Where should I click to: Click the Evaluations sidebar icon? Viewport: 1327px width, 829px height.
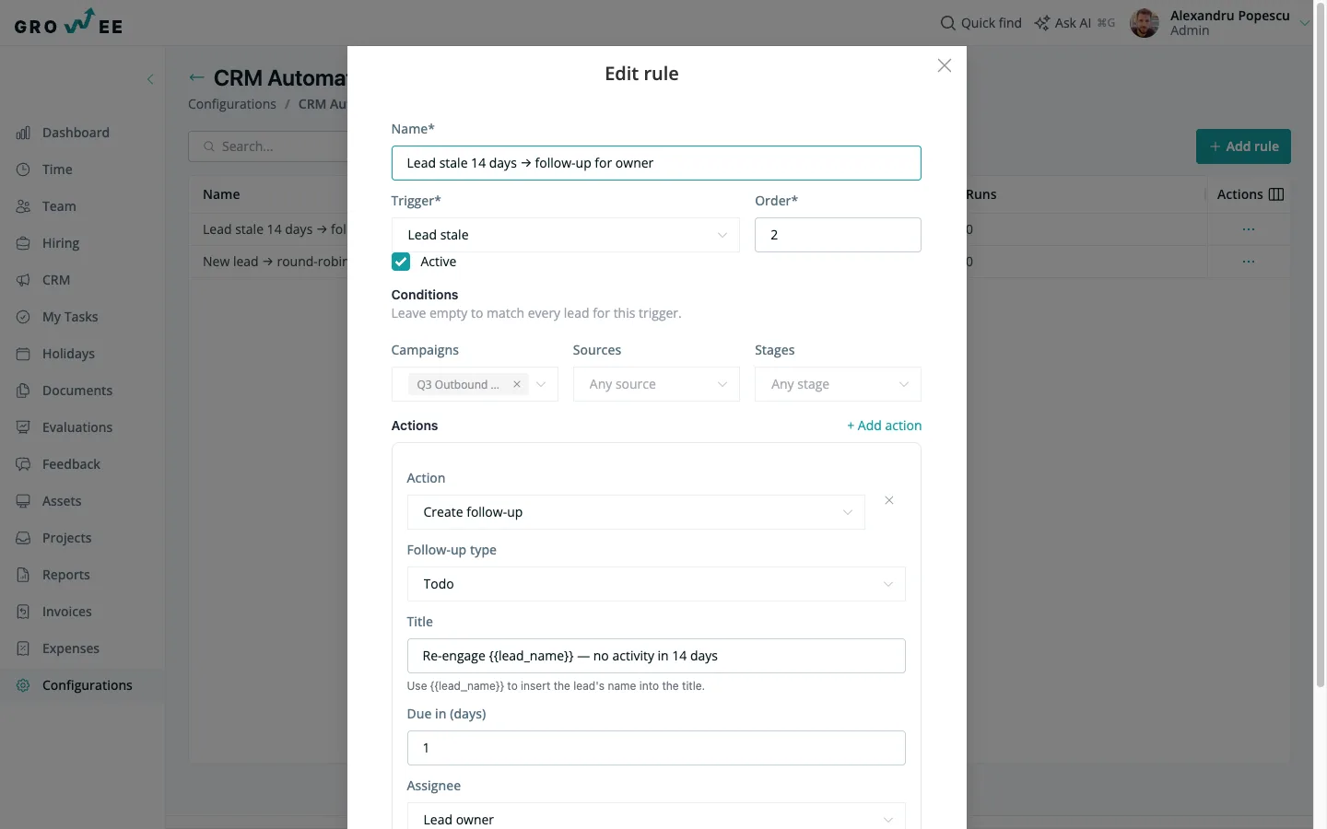[x=23, y=427]
